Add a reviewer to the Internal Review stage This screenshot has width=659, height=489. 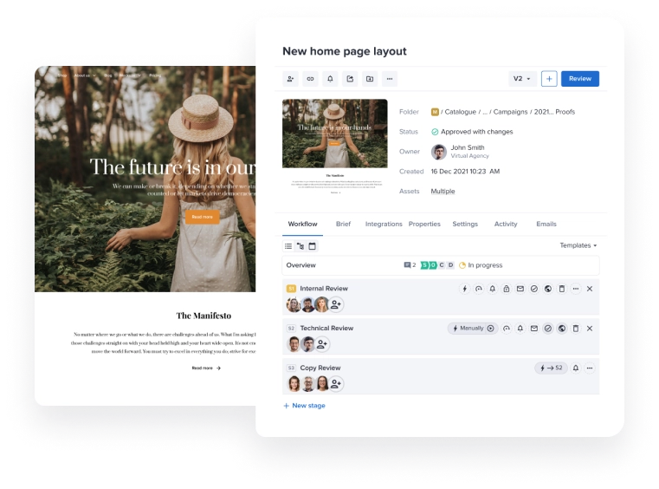(336, 304)
